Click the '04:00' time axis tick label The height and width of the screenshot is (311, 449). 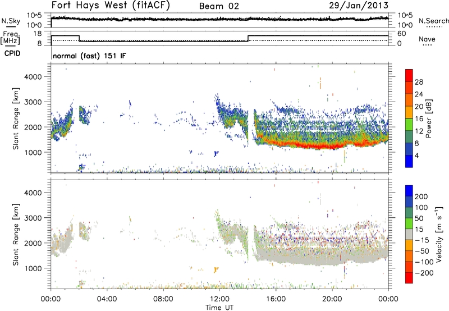point(107,299)
